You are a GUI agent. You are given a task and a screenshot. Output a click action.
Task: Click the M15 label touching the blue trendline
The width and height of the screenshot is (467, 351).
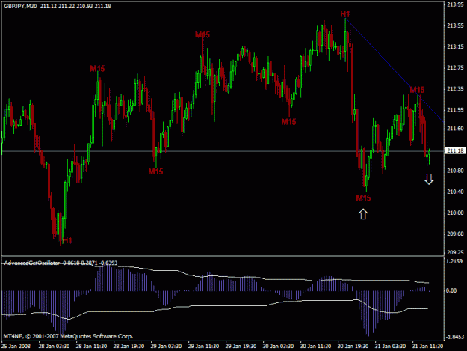(x=417, y=90)
